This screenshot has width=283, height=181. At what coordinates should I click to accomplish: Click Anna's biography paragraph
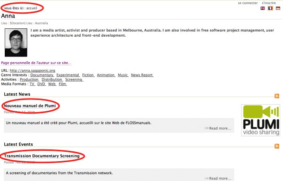click(152, 33)
